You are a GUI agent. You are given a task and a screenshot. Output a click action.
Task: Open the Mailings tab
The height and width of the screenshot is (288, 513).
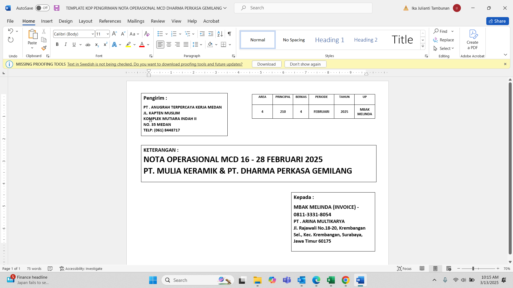point(136,21)
